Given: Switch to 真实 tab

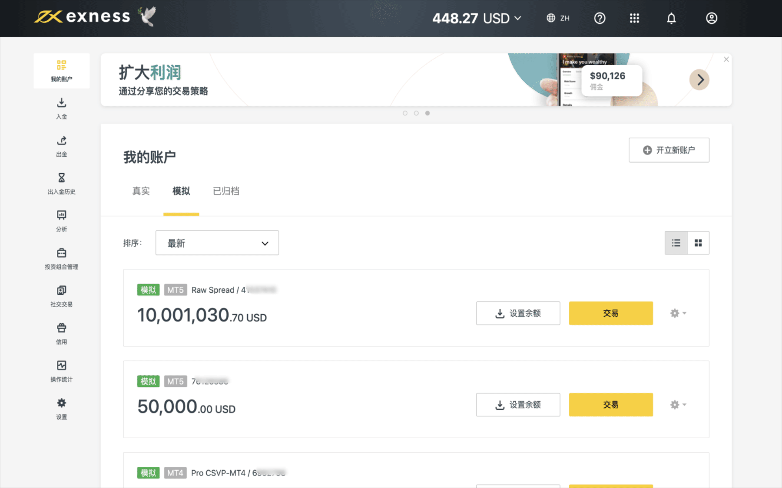Looking at the screenshot, I should pyautogui.click(x=141, y=191).
